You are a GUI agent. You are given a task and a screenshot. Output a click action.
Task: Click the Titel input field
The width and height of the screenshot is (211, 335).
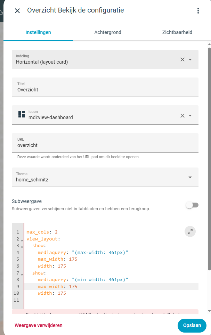104,90
